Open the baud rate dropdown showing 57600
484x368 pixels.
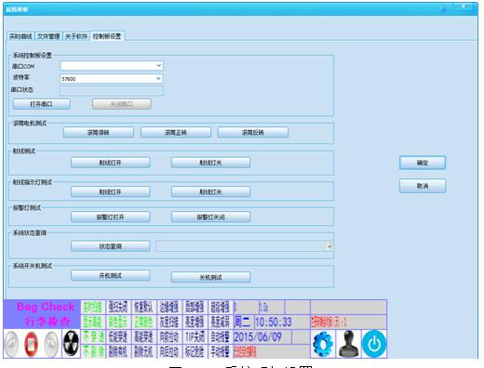click(112, 79)
